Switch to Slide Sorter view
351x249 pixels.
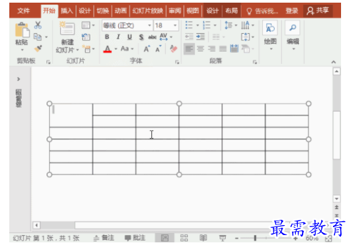point(184,238)
